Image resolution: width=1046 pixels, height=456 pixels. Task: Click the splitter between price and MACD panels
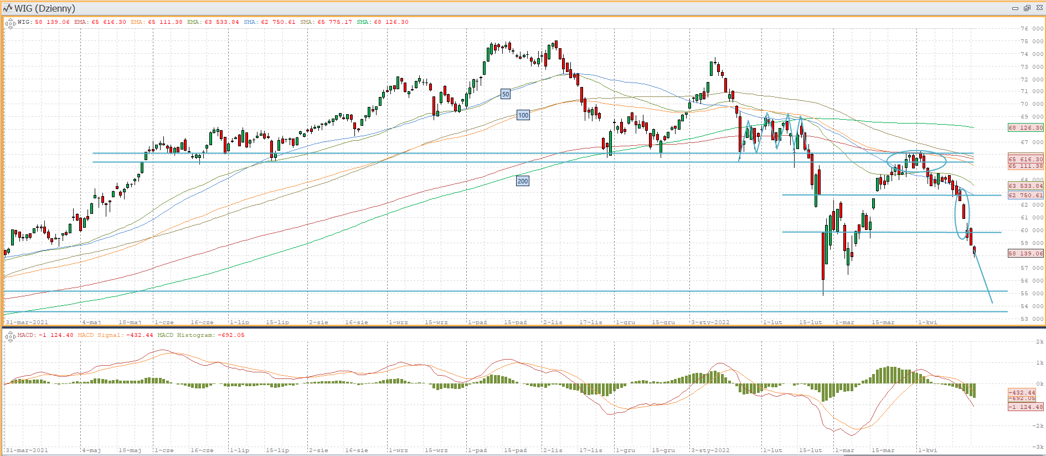pyautogui.click(x=523, y=327)
